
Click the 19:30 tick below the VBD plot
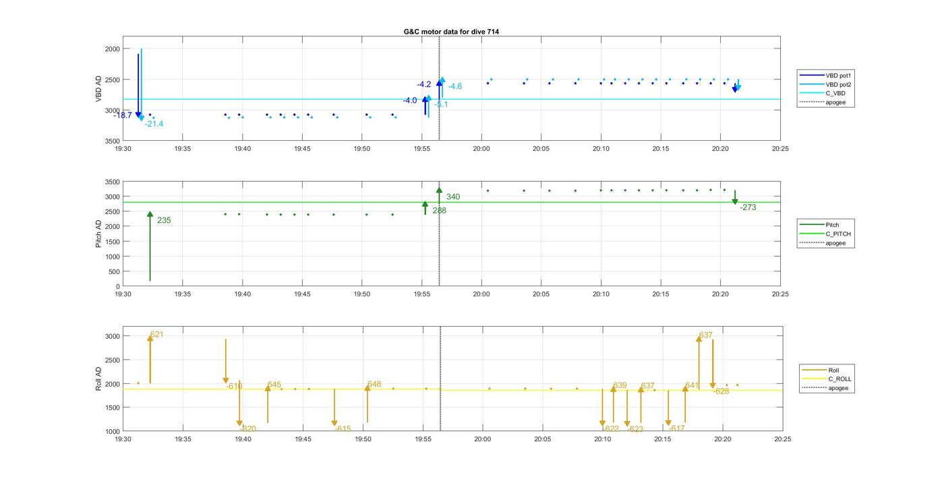123,149
